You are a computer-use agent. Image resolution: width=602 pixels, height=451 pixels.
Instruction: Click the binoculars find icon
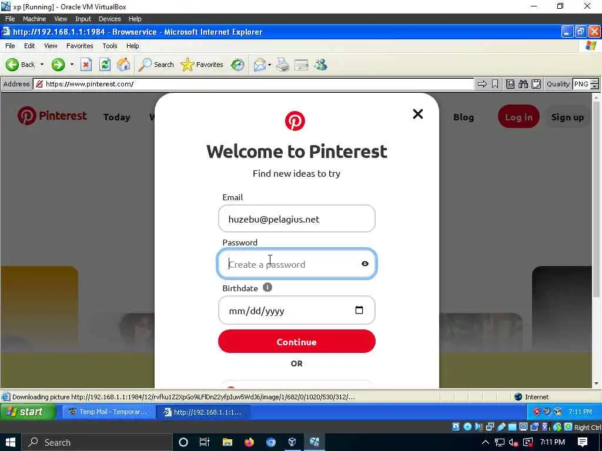point(523,84)
